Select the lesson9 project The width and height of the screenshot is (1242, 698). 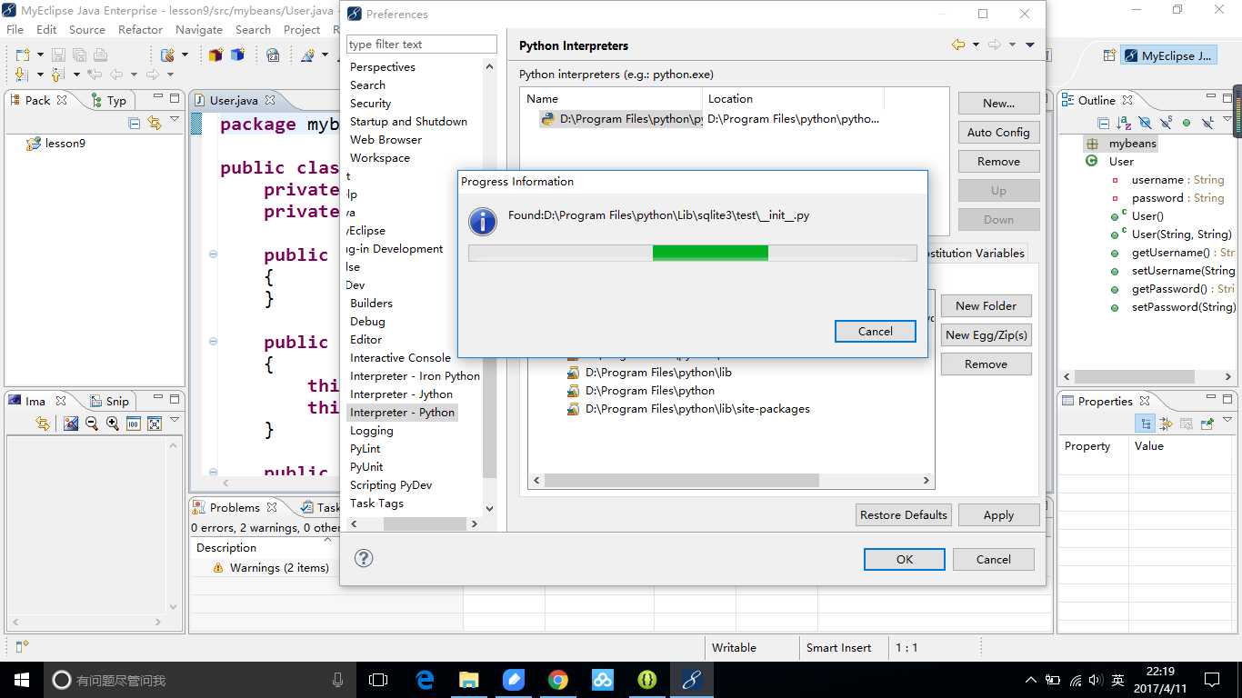[x=55, y=144]
